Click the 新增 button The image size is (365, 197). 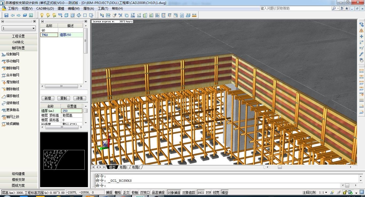point(48,98)
